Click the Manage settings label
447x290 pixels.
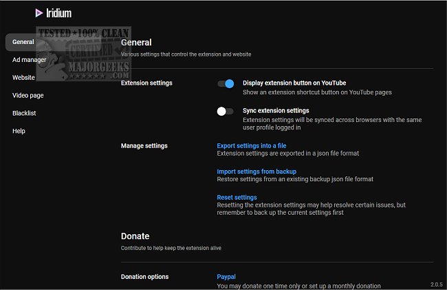[x=144, y=146]
